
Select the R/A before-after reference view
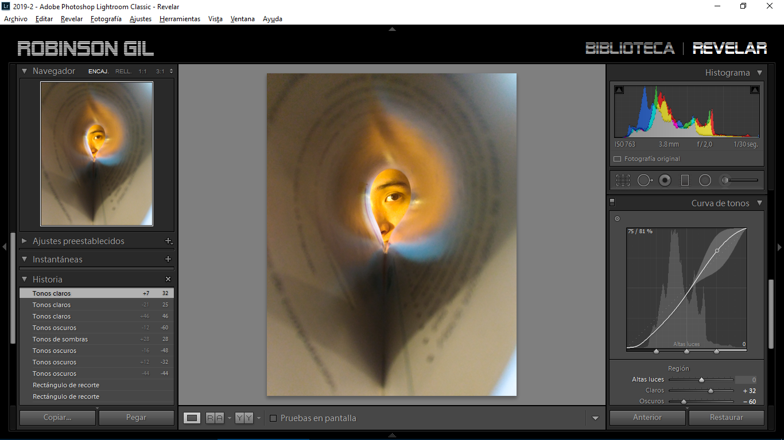point(215,418)
